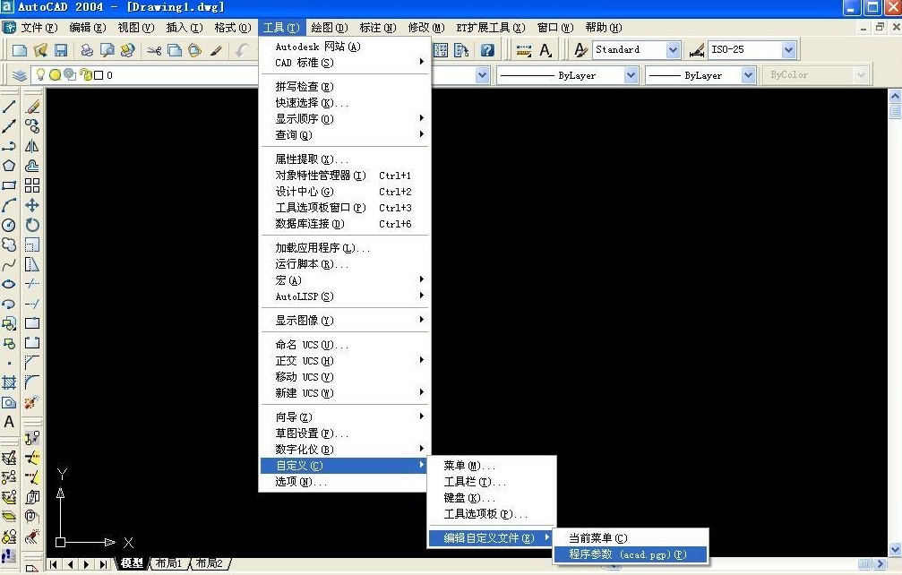The image size is (902, 575).
Task: Select the Scale tool
Action: pos(32,245)
